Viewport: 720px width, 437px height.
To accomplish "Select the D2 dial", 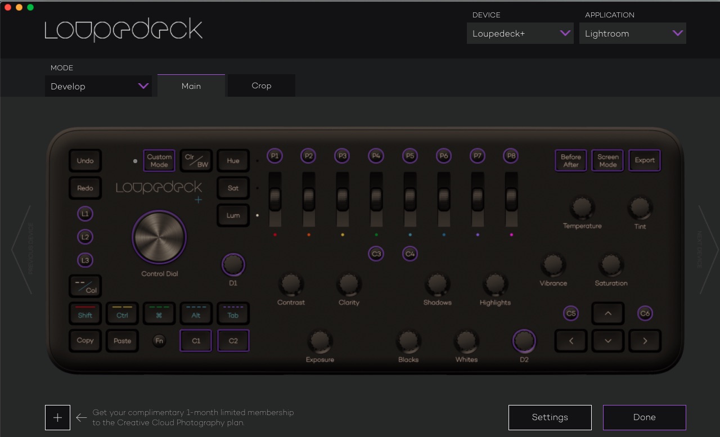I will click(524, 341).
